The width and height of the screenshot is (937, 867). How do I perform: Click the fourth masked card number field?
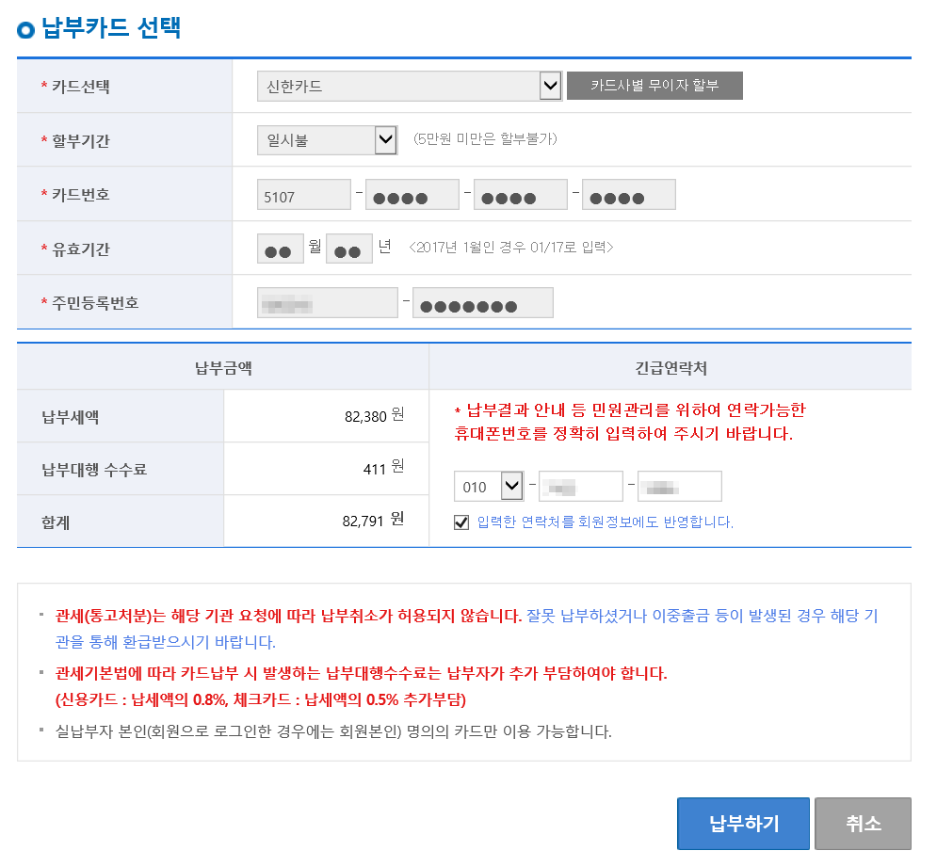[629, 195]
